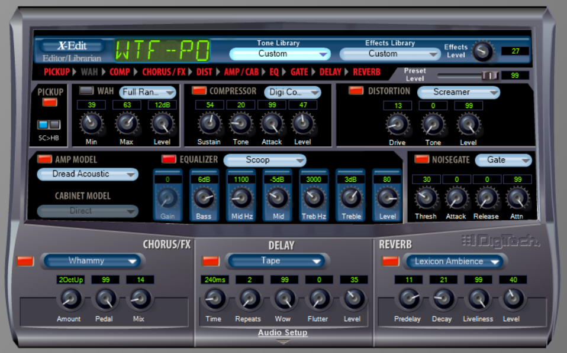Image resolution: width=567 pixels, height=353 pixels.
Task: Click the Delay Repeats knob
Action: 249,299
